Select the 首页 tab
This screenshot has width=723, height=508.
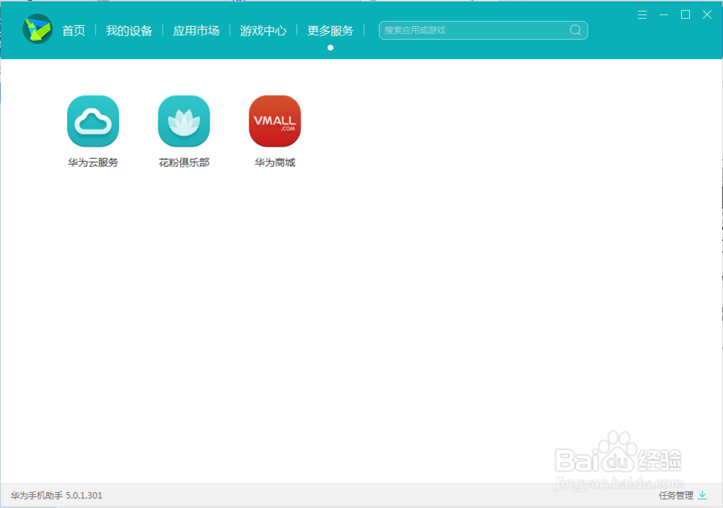73,30
